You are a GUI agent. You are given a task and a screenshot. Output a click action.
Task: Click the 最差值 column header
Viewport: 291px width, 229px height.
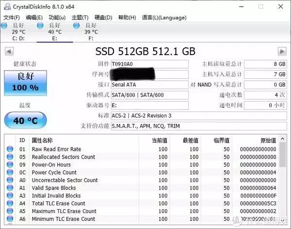pyautogui.click(x=185, y=140)
